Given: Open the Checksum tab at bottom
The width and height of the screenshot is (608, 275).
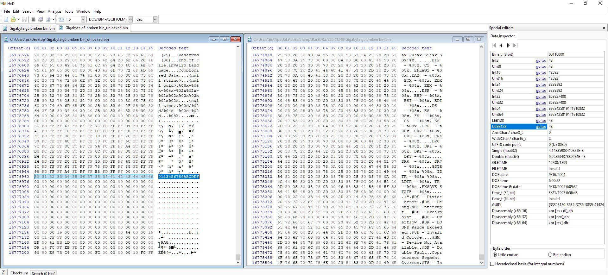Looking at the screenshot, I should tap(19, 273).
